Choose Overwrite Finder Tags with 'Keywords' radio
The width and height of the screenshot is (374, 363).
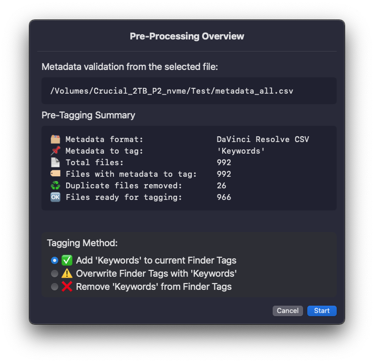(54, 274)
